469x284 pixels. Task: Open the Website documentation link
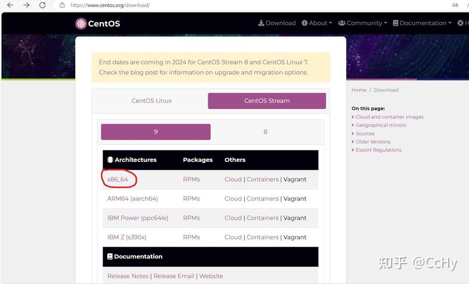point(211,276)
